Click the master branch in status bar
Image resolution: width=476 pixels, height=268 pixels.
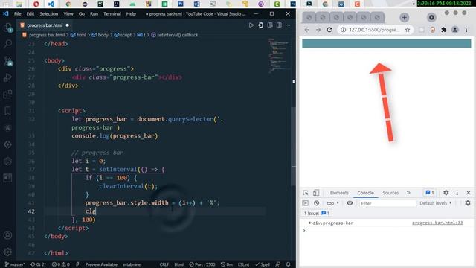click(15, 264)
